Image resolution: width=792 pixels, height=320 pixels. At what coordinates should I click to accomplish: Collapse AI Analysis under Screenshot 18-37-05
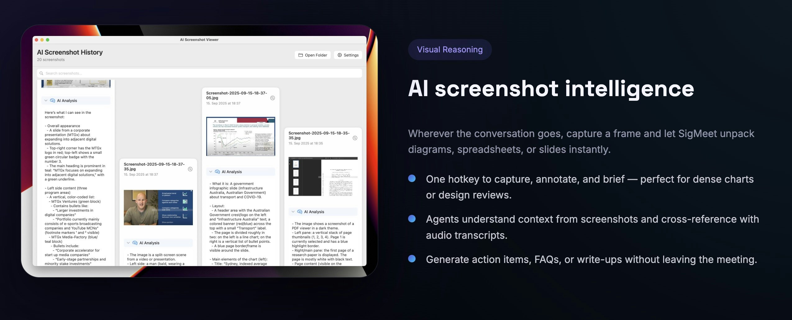(211, 171)
